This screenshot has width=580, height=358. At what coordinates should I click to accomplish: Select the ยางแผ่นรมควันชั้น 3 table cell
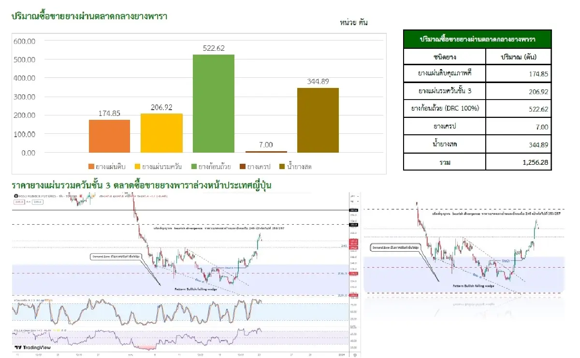pos(445,91)
